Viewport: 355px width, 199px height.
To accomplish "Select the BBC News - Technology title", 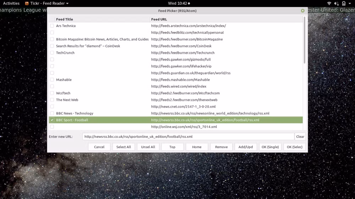I will [x=75, y=113].
